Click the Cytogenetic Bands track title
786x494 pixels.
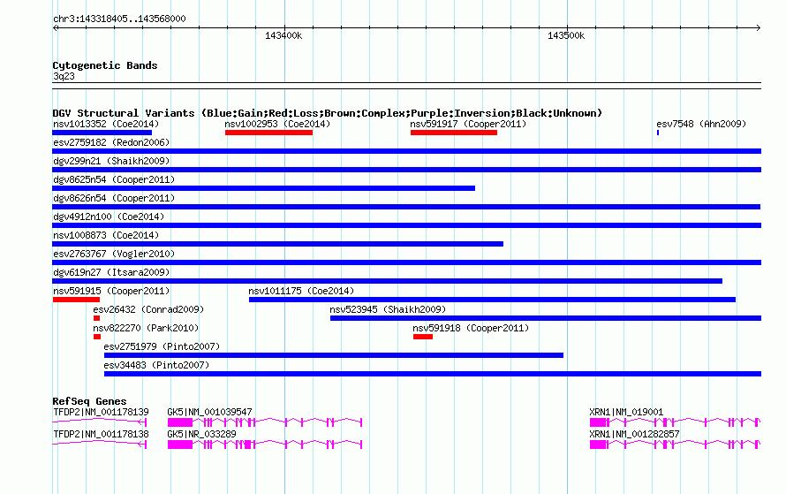click(105, 65)
